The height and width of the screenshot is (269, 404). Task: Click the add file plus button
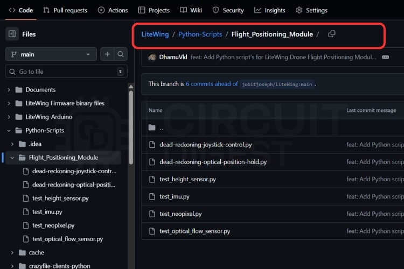107,54
